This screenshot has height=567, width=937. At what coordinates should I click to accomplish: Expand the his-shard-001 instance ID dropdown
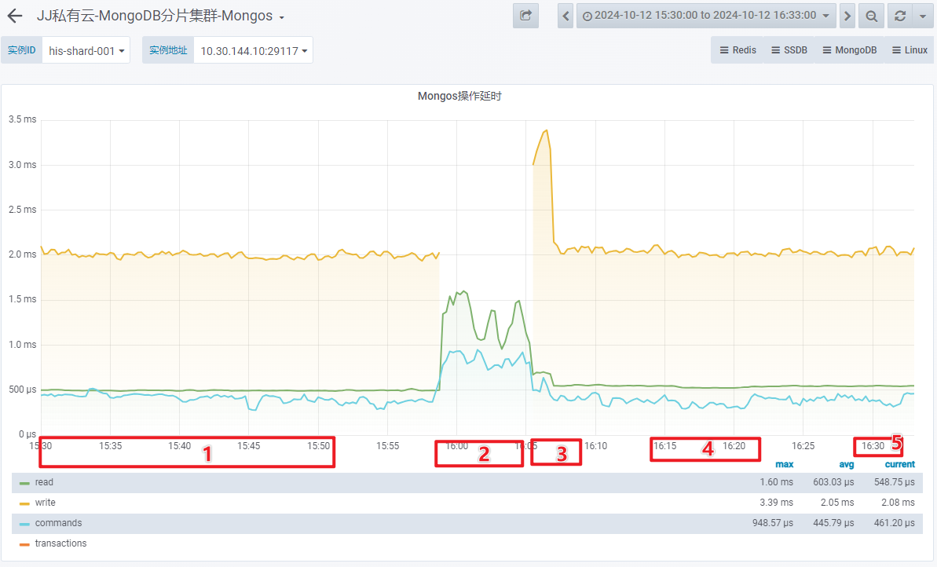(x=86, y=50)
